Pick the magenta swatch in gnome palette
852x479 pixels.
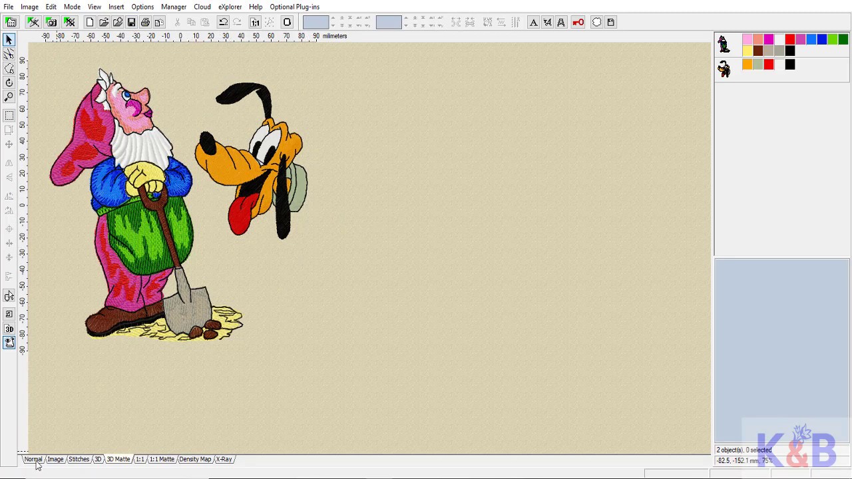[769, 40]
